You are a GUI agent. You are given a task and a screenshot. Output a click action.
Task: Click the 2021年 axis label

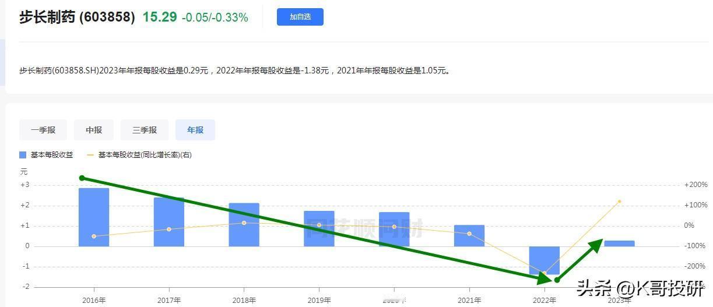pos(469,301)
